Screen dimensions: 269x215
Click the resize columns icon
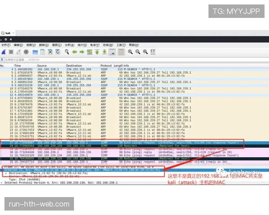point(153,52)
